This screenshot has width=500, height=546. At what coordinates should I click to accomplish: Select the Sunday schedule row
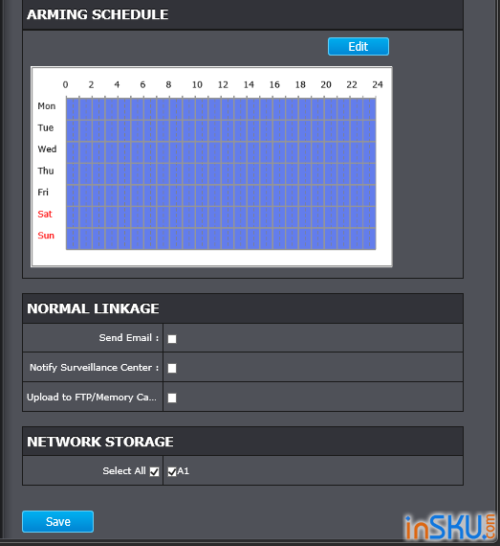pyautogui.click(x=221, y=239)
